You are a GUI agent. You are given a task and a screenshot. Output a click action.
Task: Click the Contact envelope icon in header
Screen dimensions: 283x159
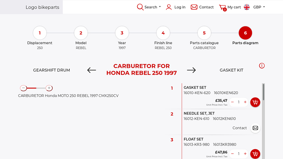tap(194, 7)
